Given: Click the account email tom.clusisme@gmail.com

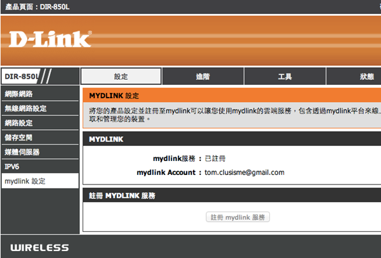Looking at the screenshot, I should (x=244, y=172).
